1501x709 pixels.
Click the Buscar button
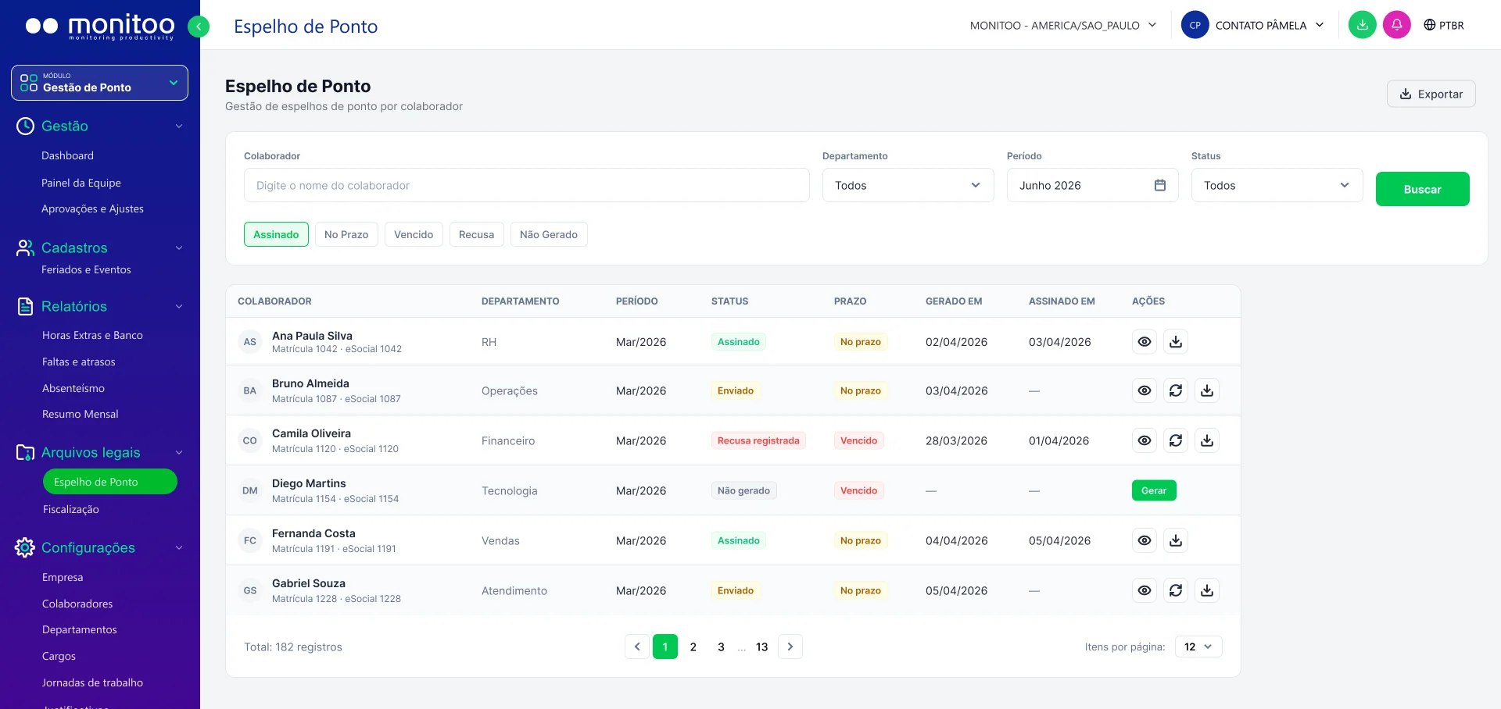pos(1422,189)
